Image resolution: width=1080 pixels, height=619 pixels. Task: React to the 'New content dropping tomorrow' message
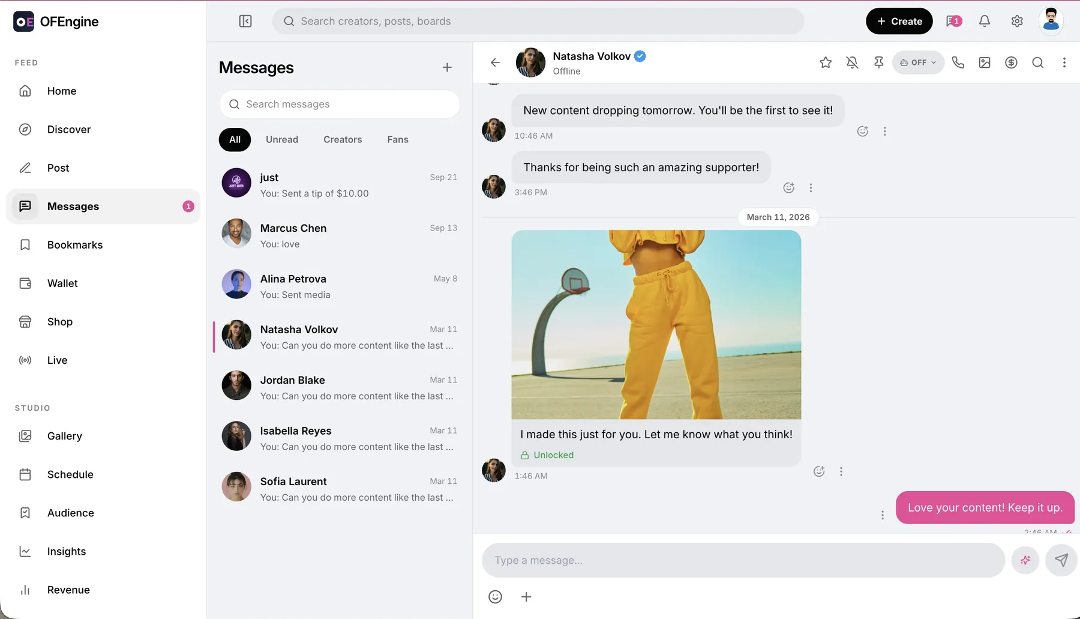point(863,131)
